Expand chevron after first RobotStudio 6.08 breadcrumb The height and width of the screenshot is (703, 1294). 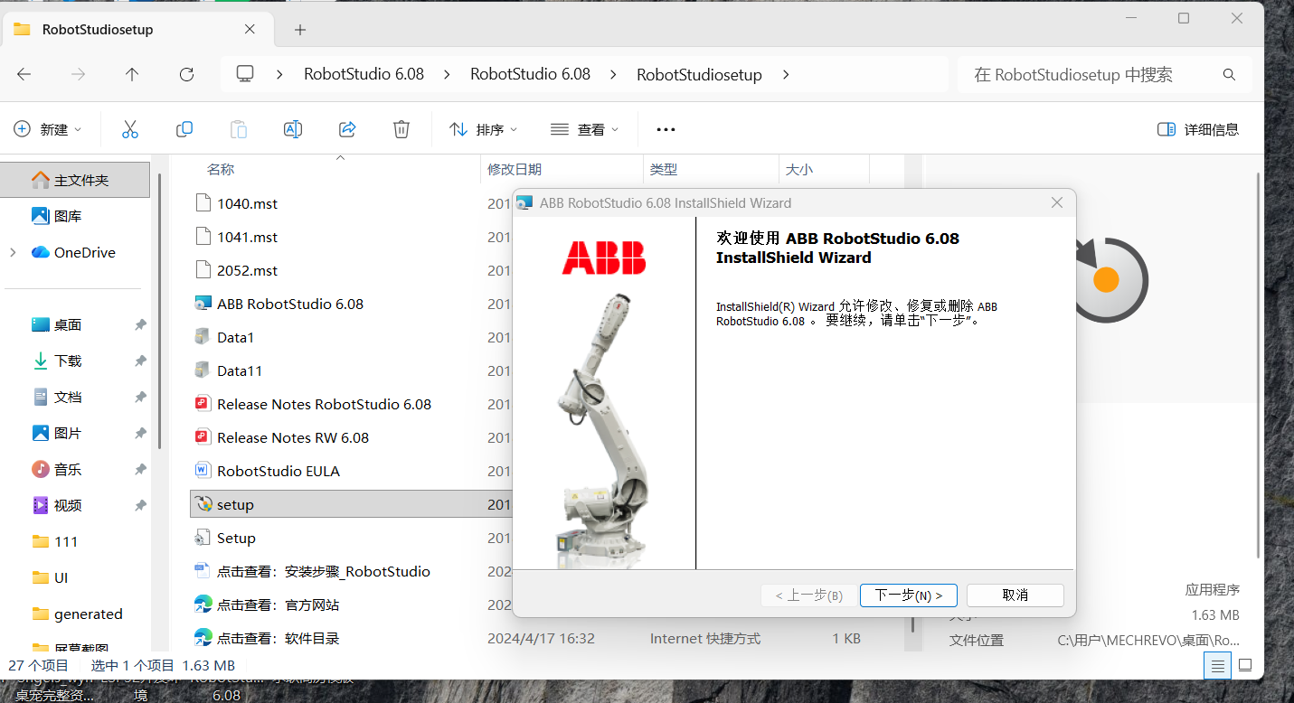[x=447, y=74]
